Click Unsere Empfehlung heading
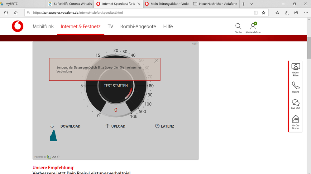Viewport: 311px width, 174px height. tap(53, 168)
